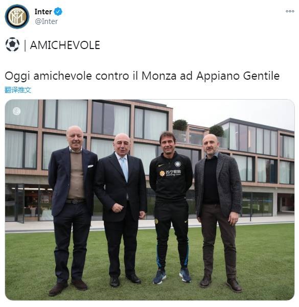The image size is (299, 307).
Task: Click the beige sweater in photo
Action: 76,175
